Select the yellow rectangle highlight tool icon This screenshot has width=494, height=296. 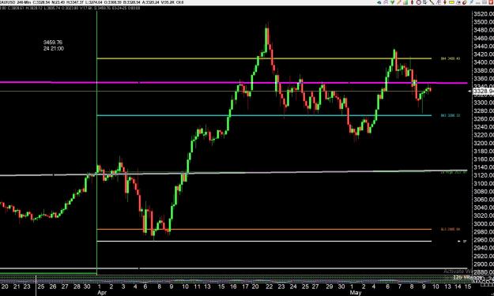451,2
